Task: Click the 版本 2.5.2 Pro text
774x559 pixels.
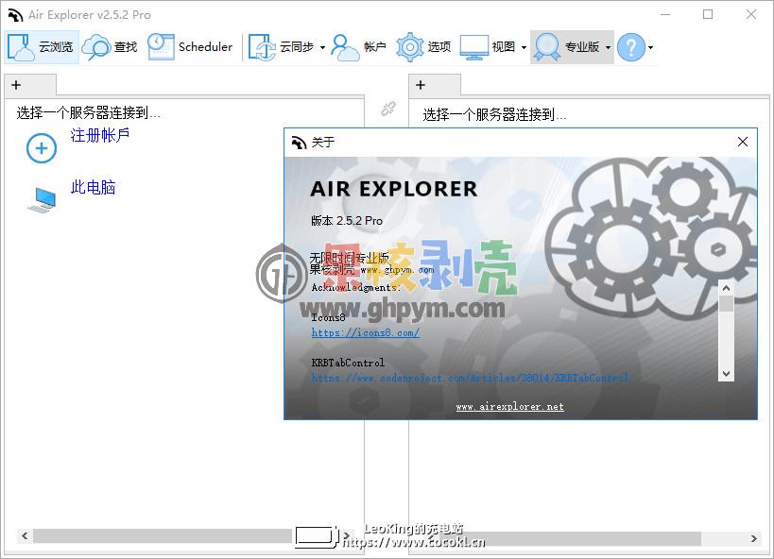Action: click(347, 221)
